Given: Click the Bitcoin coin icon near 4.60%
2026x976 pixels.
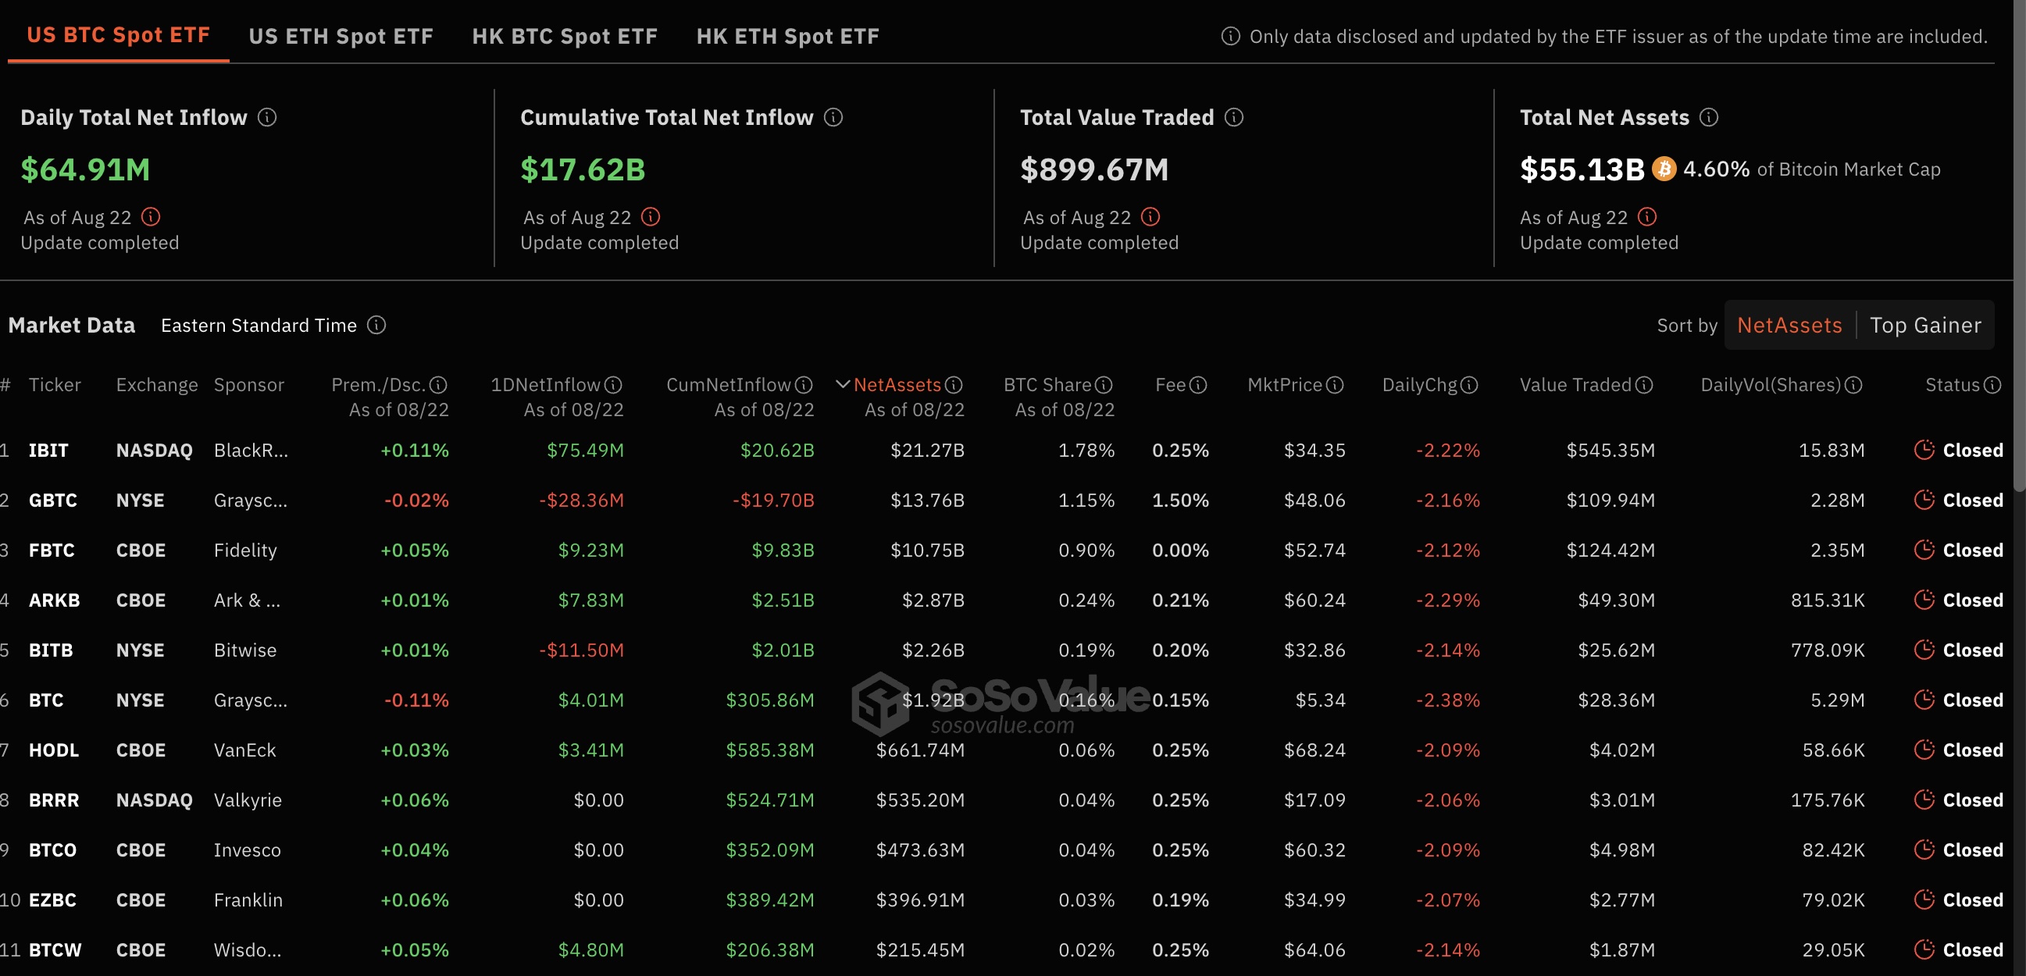Looking at the screenshot, I should point(1664,169).
